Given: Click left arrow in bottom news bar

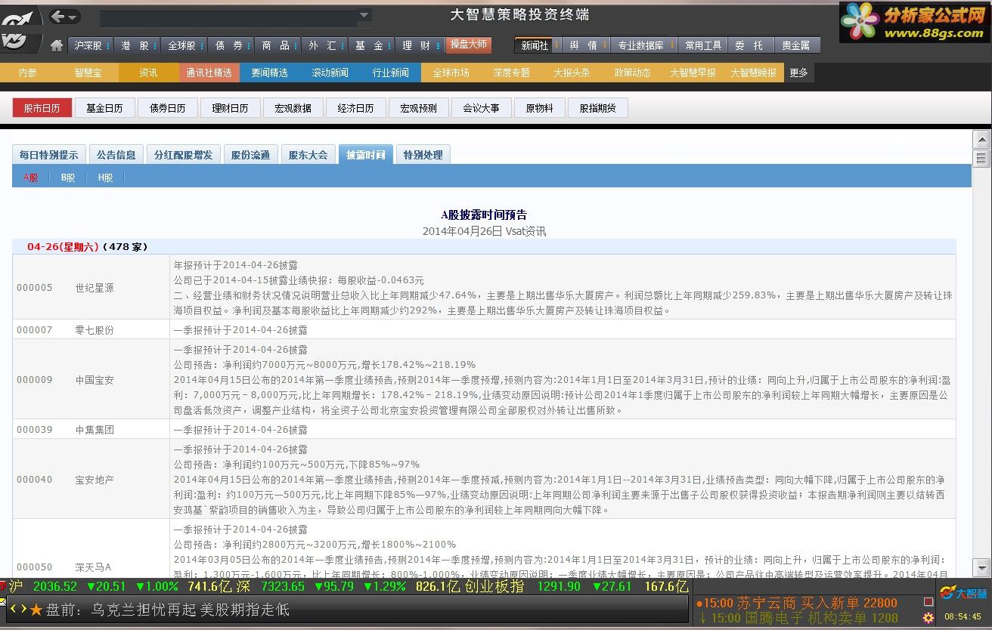Looking at the screenshot, I should (14, 609).
